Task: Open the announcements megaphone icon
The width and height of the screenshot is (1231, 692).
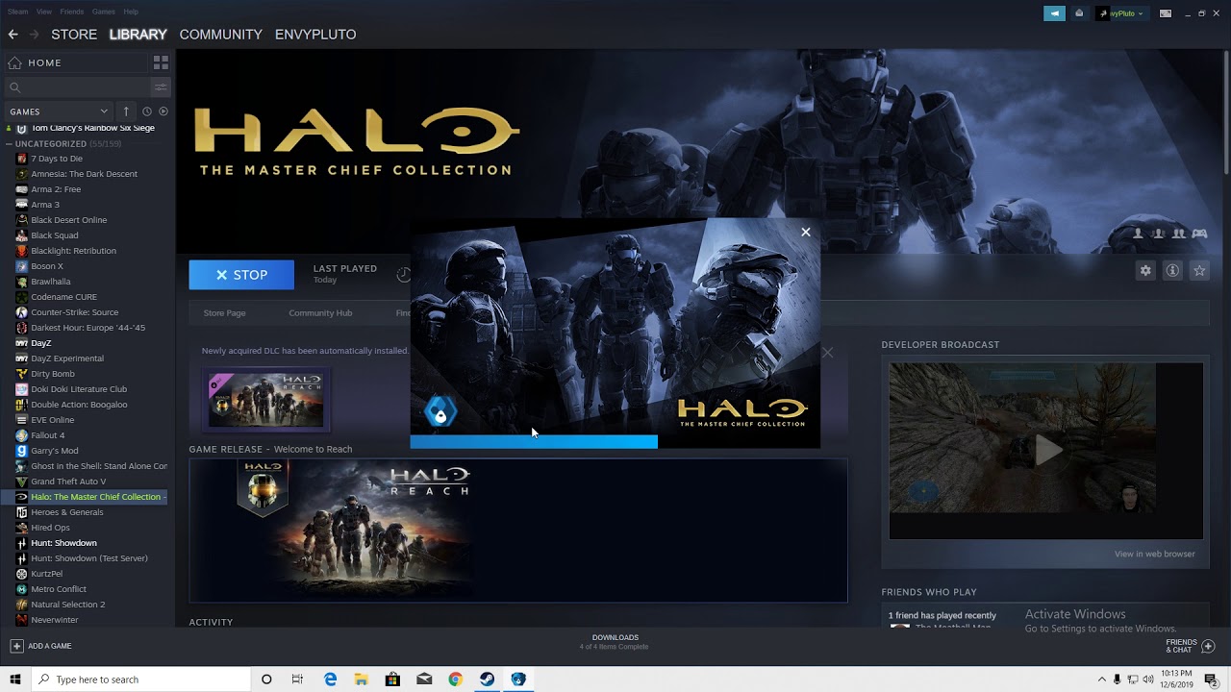Action: point(1055,13)
